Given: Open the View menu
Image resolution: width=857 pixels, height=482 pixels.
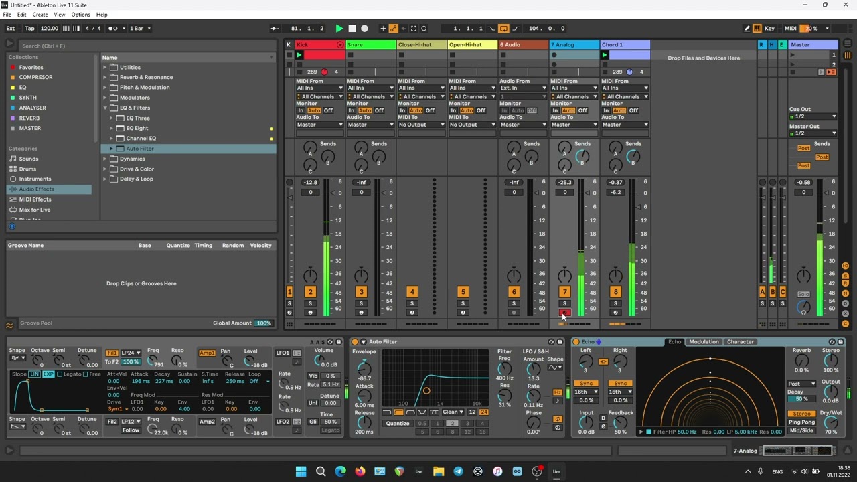Looking at the screenshot, I should [x=60, y=15].
